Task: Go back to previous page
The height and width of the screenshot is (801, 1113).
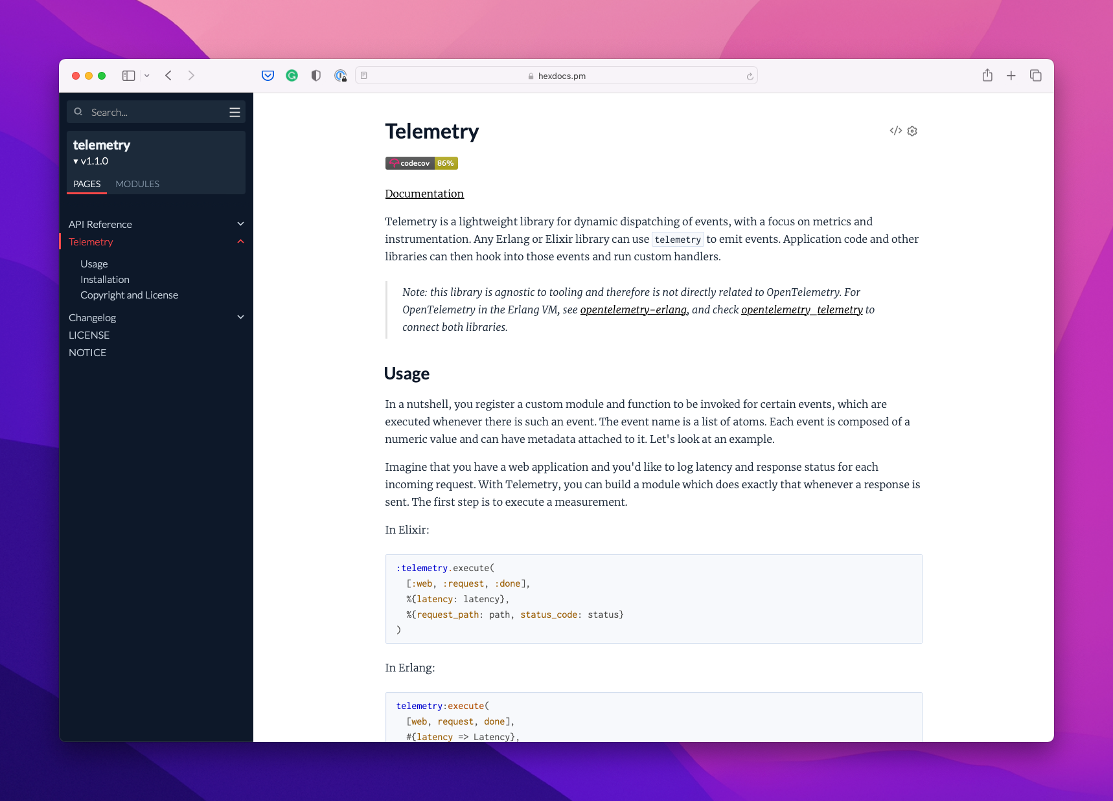Action: (168, 76)
